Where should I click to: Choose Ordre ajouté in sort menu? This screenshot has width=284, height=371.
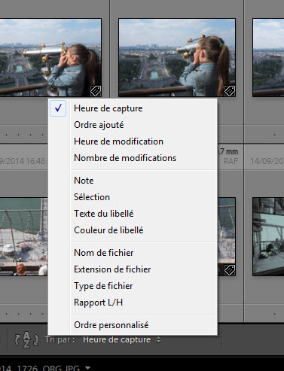133,125
